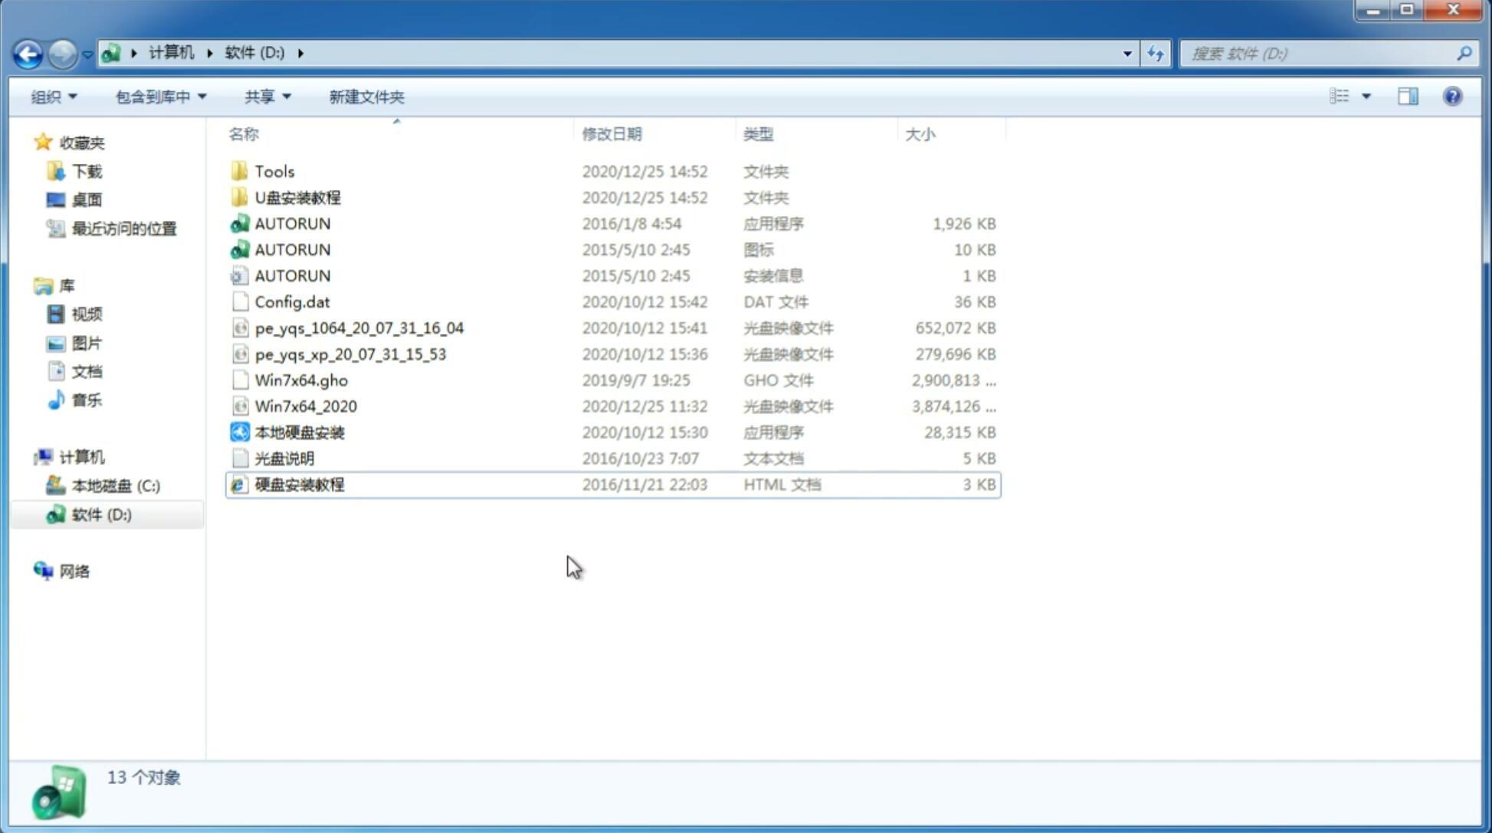Open the U盘安装教程 folder
The width and height of the screenshot is (1492, 833).
tap(297, 197)
